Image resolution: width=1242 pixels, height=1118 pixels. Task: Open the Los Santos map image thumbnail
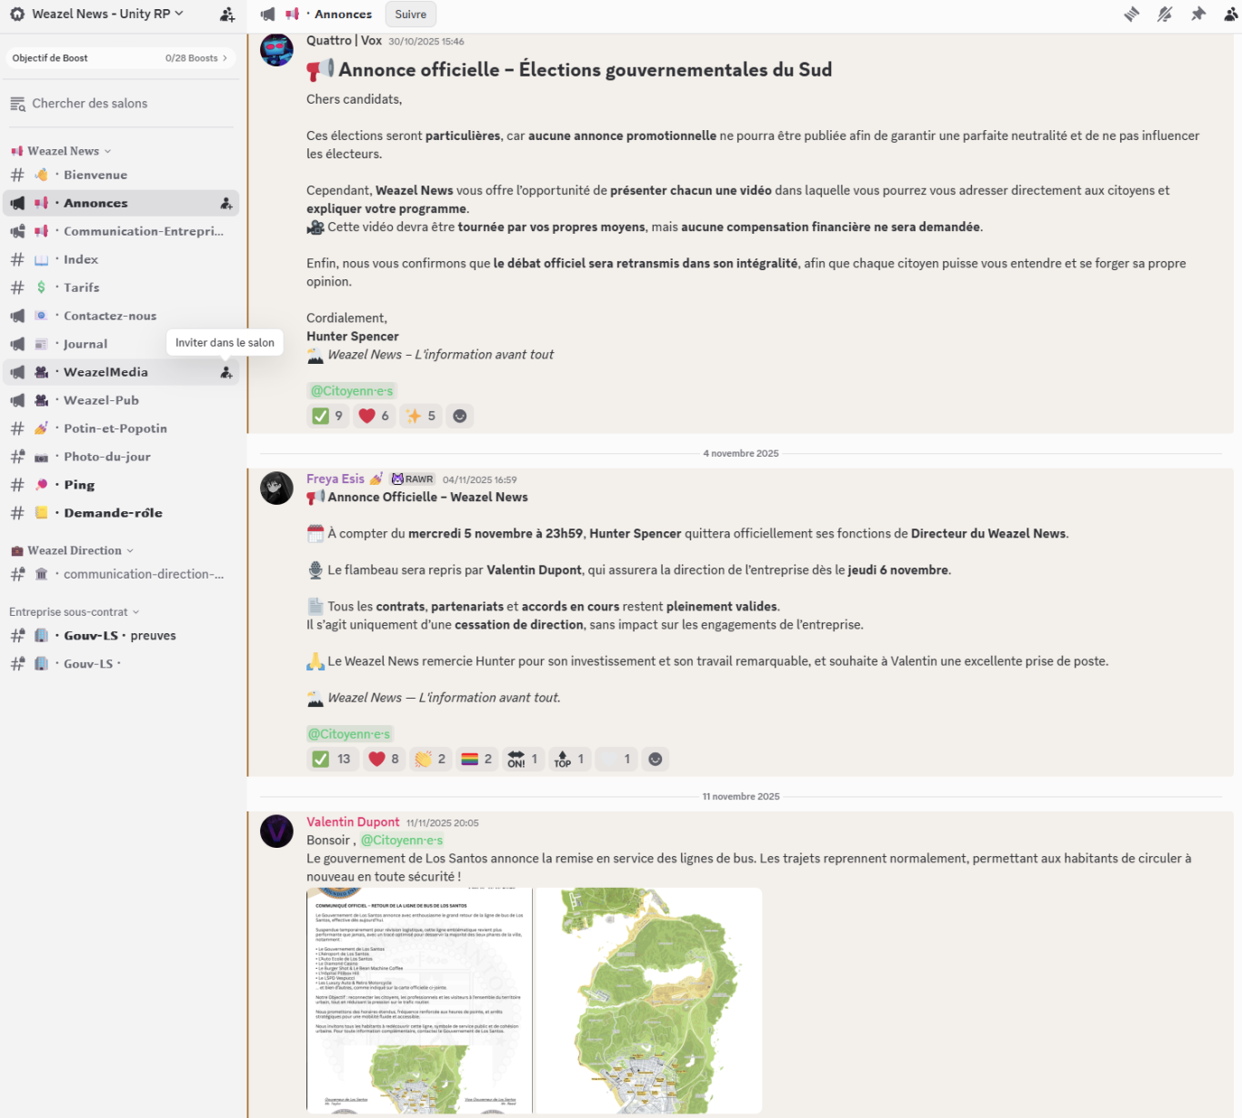pos(648,1000)
